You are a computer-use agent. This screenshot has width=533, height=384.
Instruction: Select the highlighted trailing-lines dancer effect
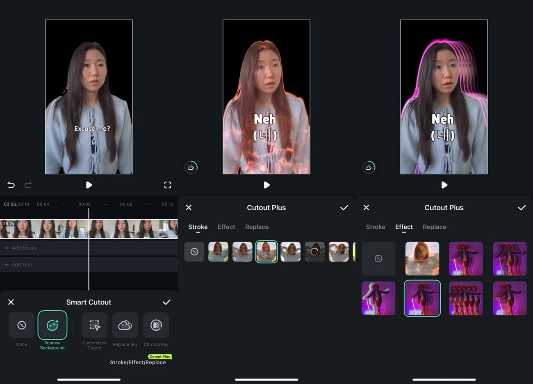coord(422,298)
